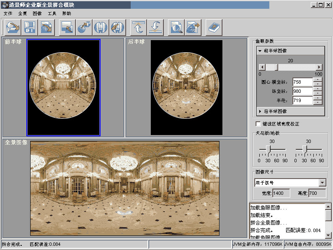333x250 pixels.
Task: Open the 全景 menu
Action: click(23, 13)
